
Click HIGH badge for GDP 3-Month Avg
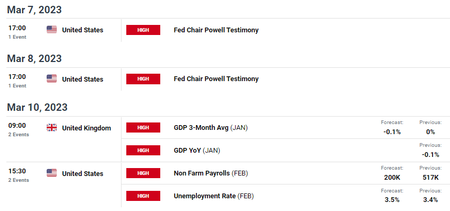click(x=143, y=128)
